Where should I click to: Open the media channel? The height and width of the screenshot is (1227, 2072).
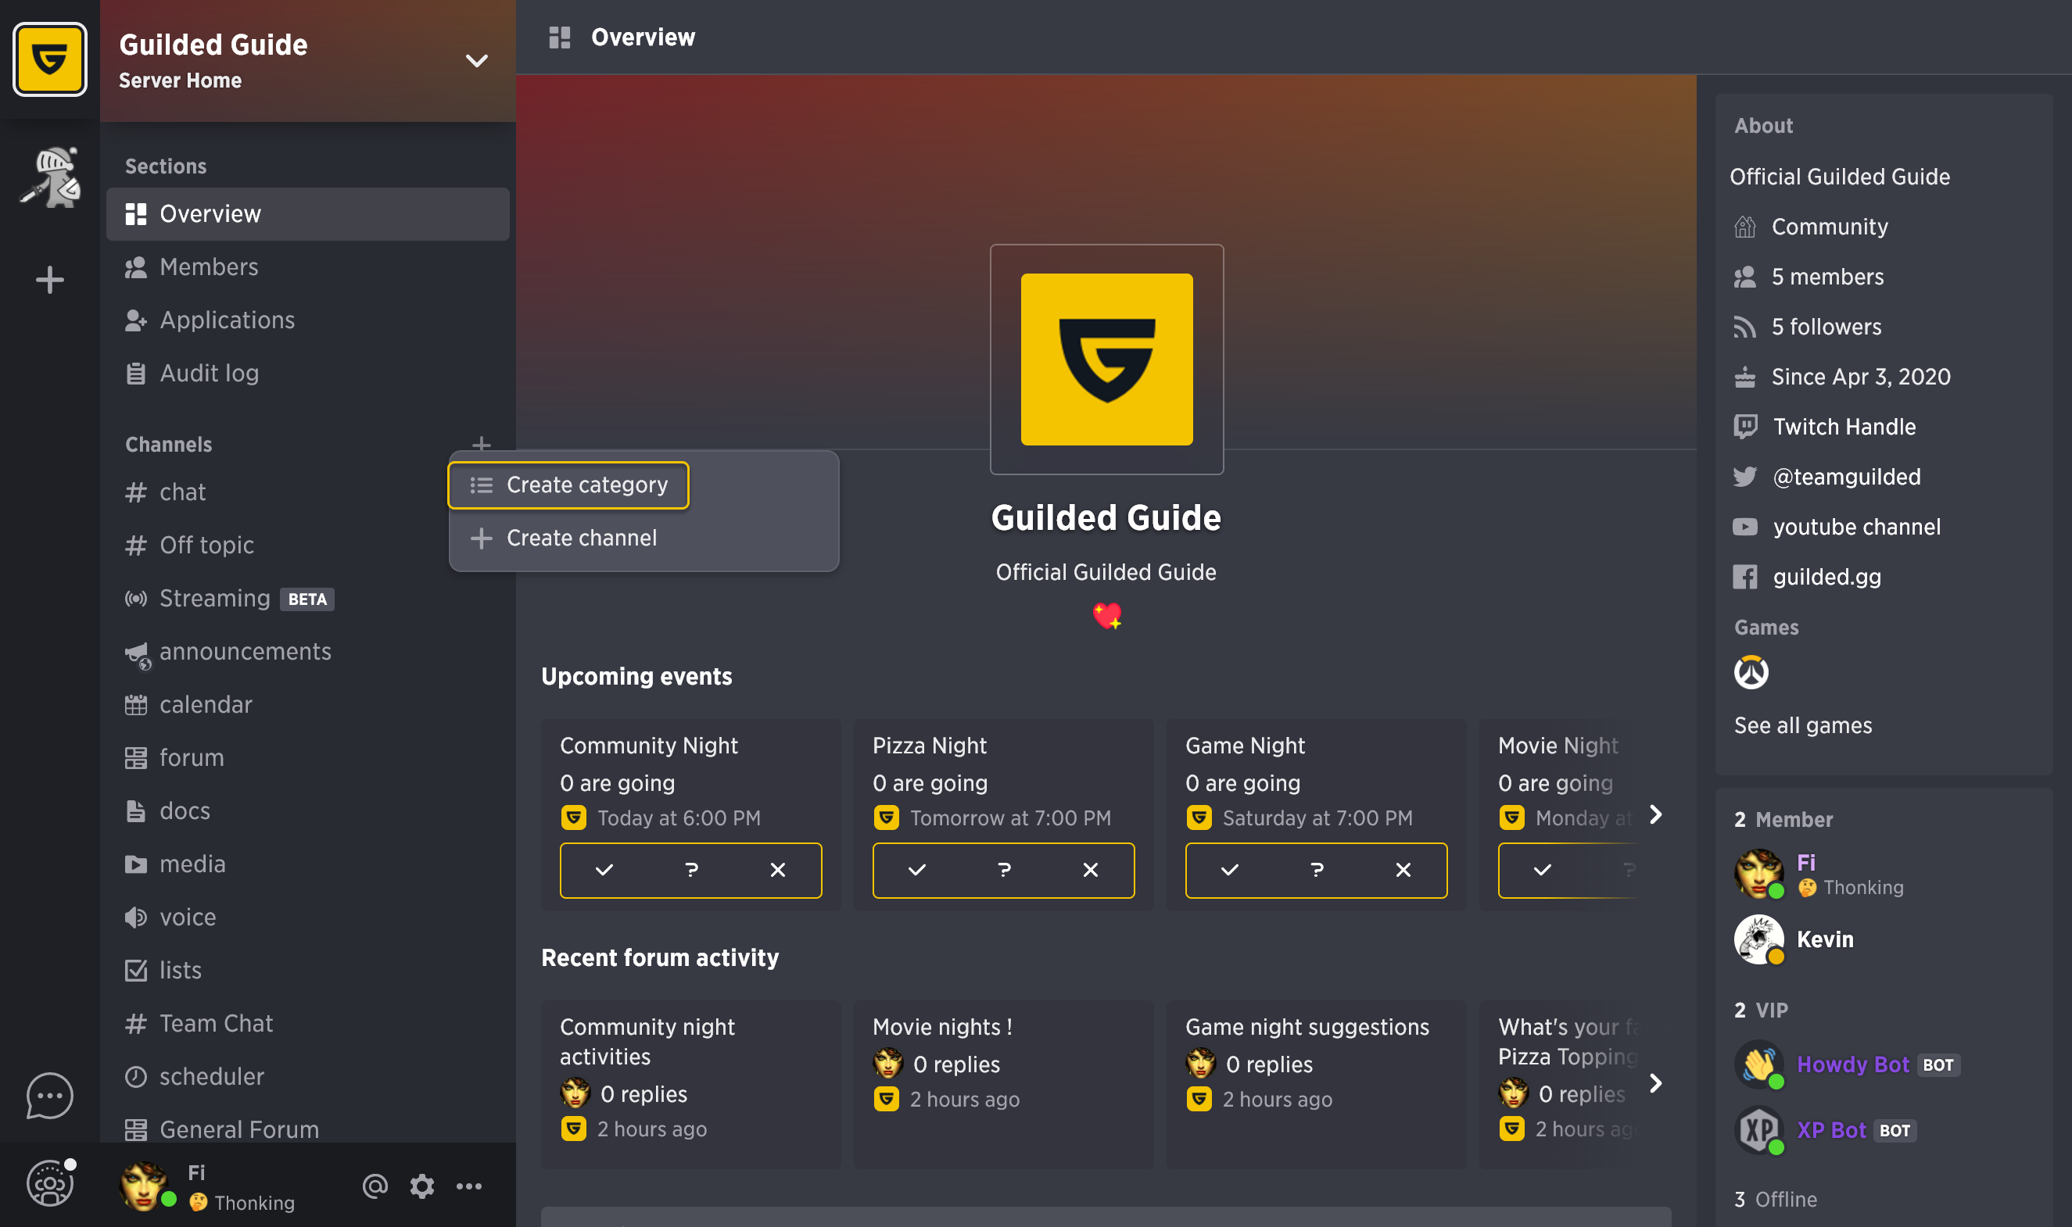point(308,864)
